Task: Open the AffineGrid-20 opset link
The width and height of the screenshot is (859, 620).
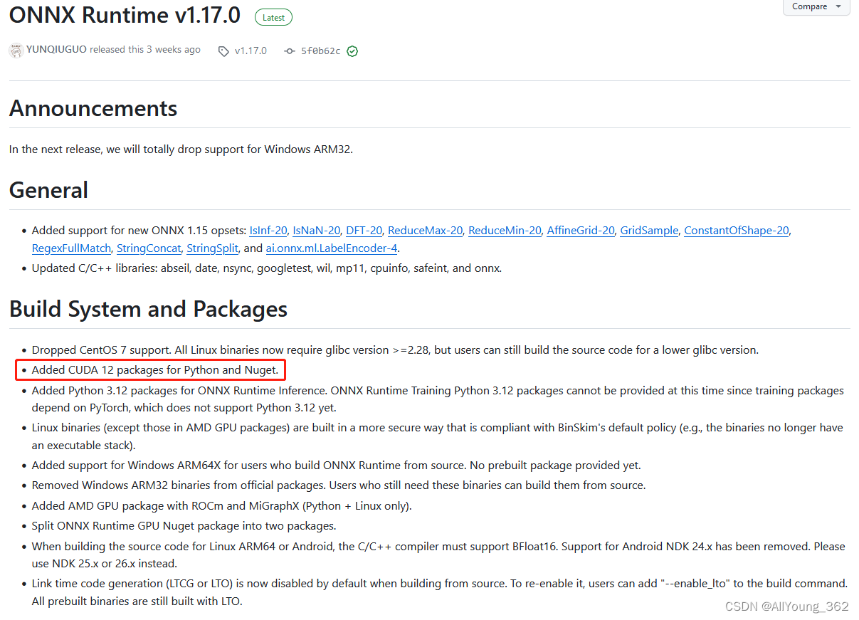Action: [x=580, y=230]
